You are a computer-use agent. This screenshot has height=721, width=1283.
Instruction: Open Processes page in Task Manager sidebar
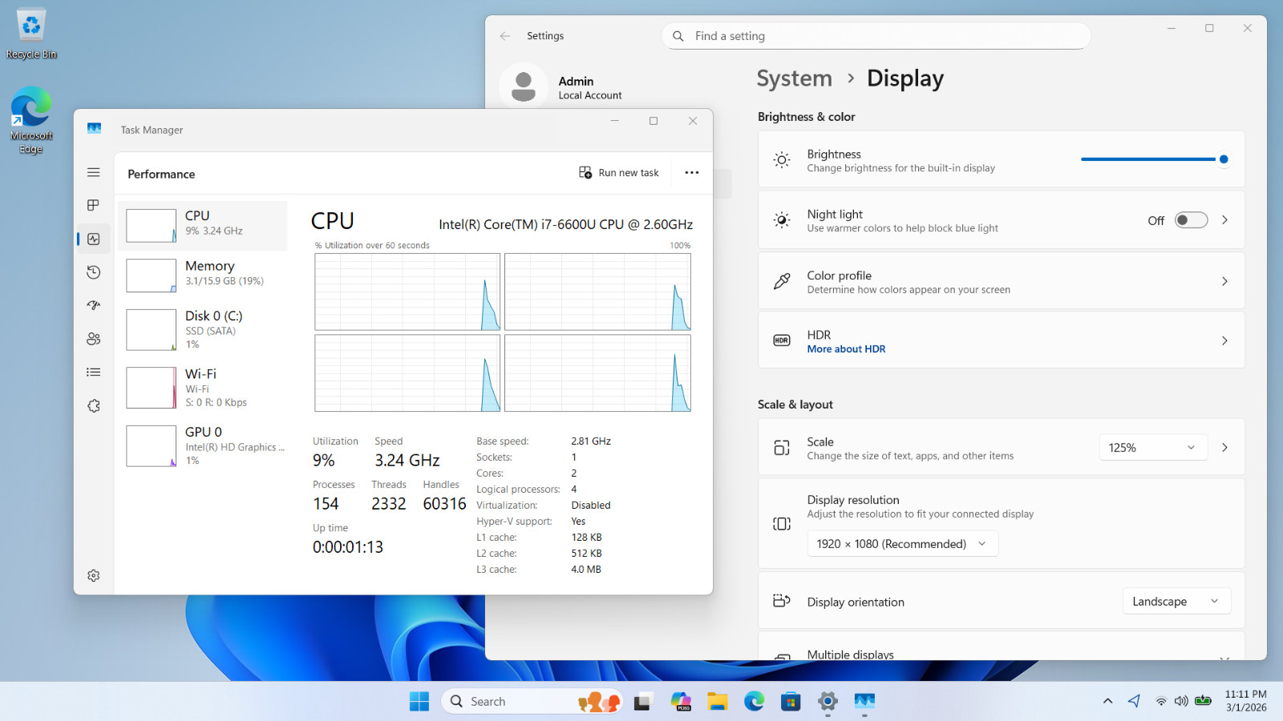tap(94, 205)
